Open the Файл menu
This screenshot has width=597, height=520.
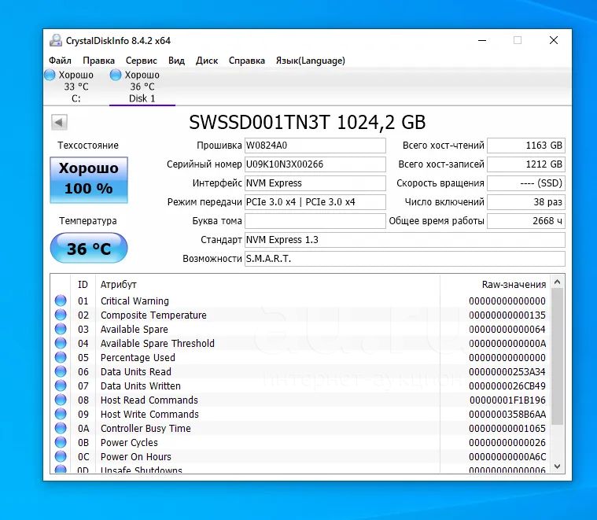tap(60, 61)
